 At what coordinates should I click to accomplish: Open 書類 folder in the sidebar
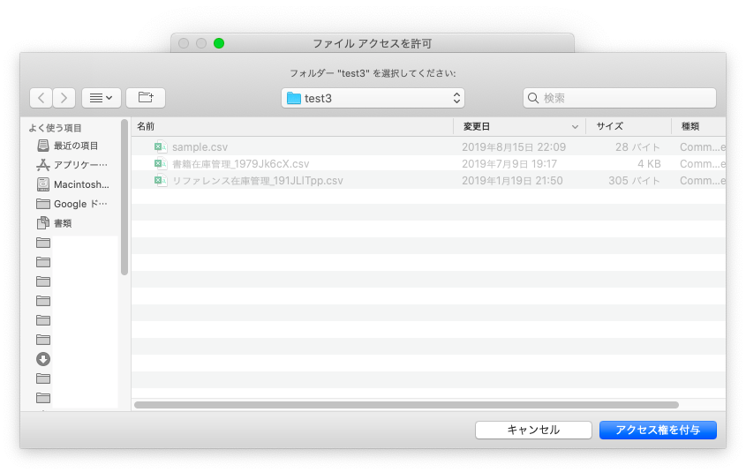(62, 223)
